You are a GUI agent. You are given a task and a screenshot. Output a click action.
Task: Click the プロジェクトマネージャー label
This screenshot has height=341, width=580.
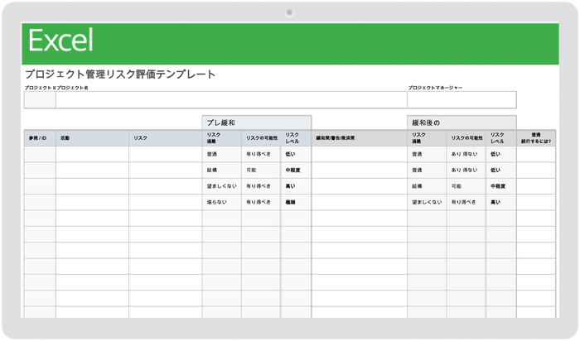435,88
